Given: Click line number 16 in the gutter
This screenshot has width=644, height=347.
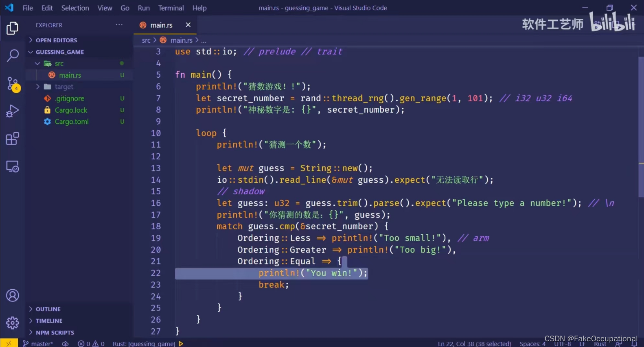Looking at the screenshot, I should click(156, 203).
